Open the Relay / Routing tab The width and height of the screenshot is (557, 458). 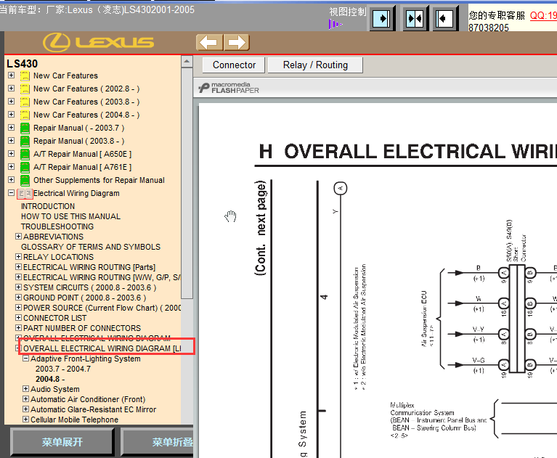[315, 65]
